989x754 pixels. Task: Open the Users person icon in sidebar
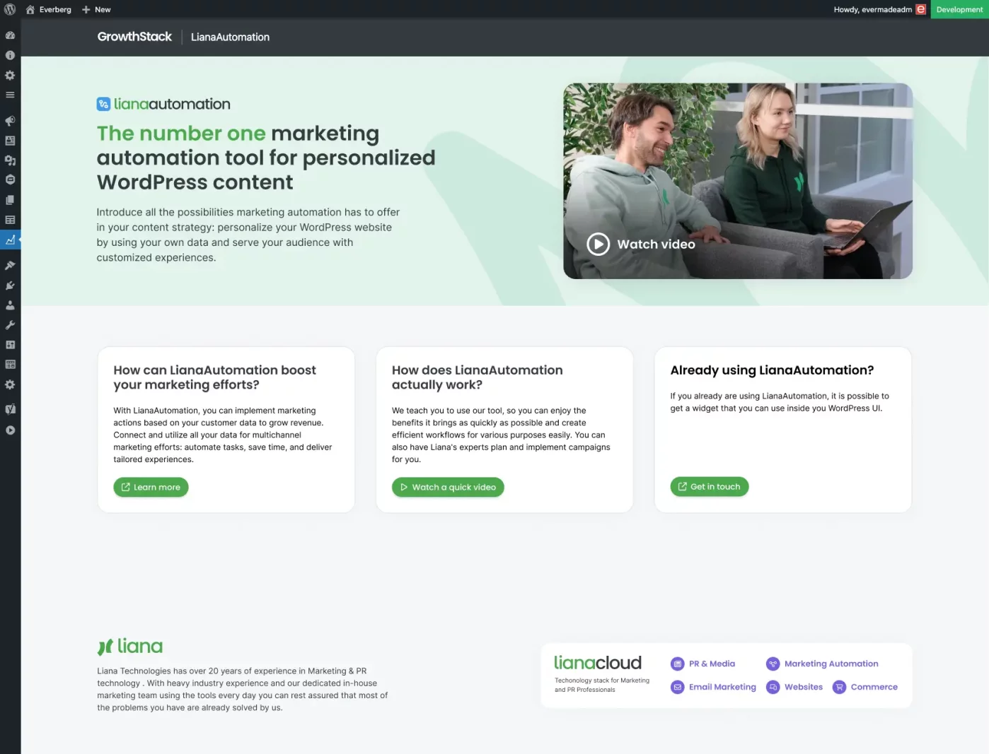coord(10,305)
